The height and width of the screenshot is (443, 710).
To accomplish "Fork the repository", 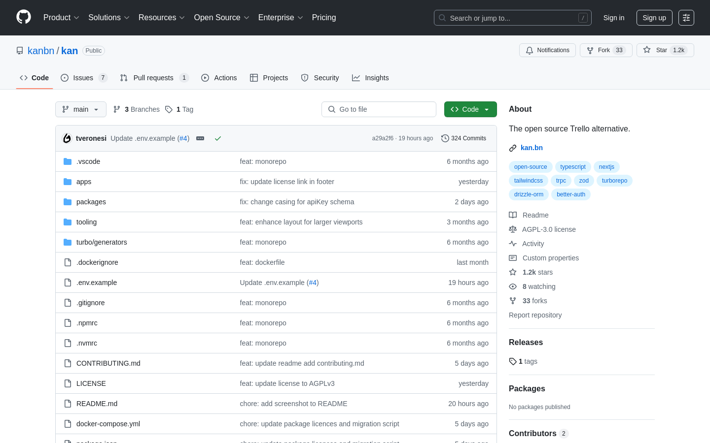I will [x=606, y=50].
